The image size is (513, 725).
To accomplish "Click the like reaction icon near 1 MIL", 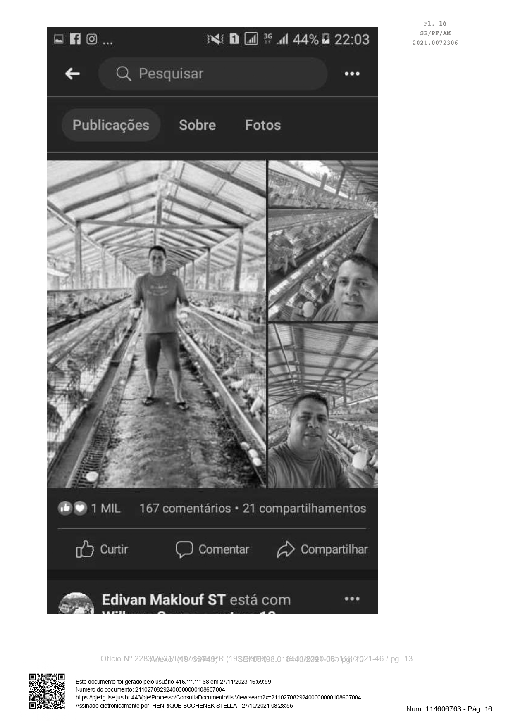I will click(x=65, y=508).
